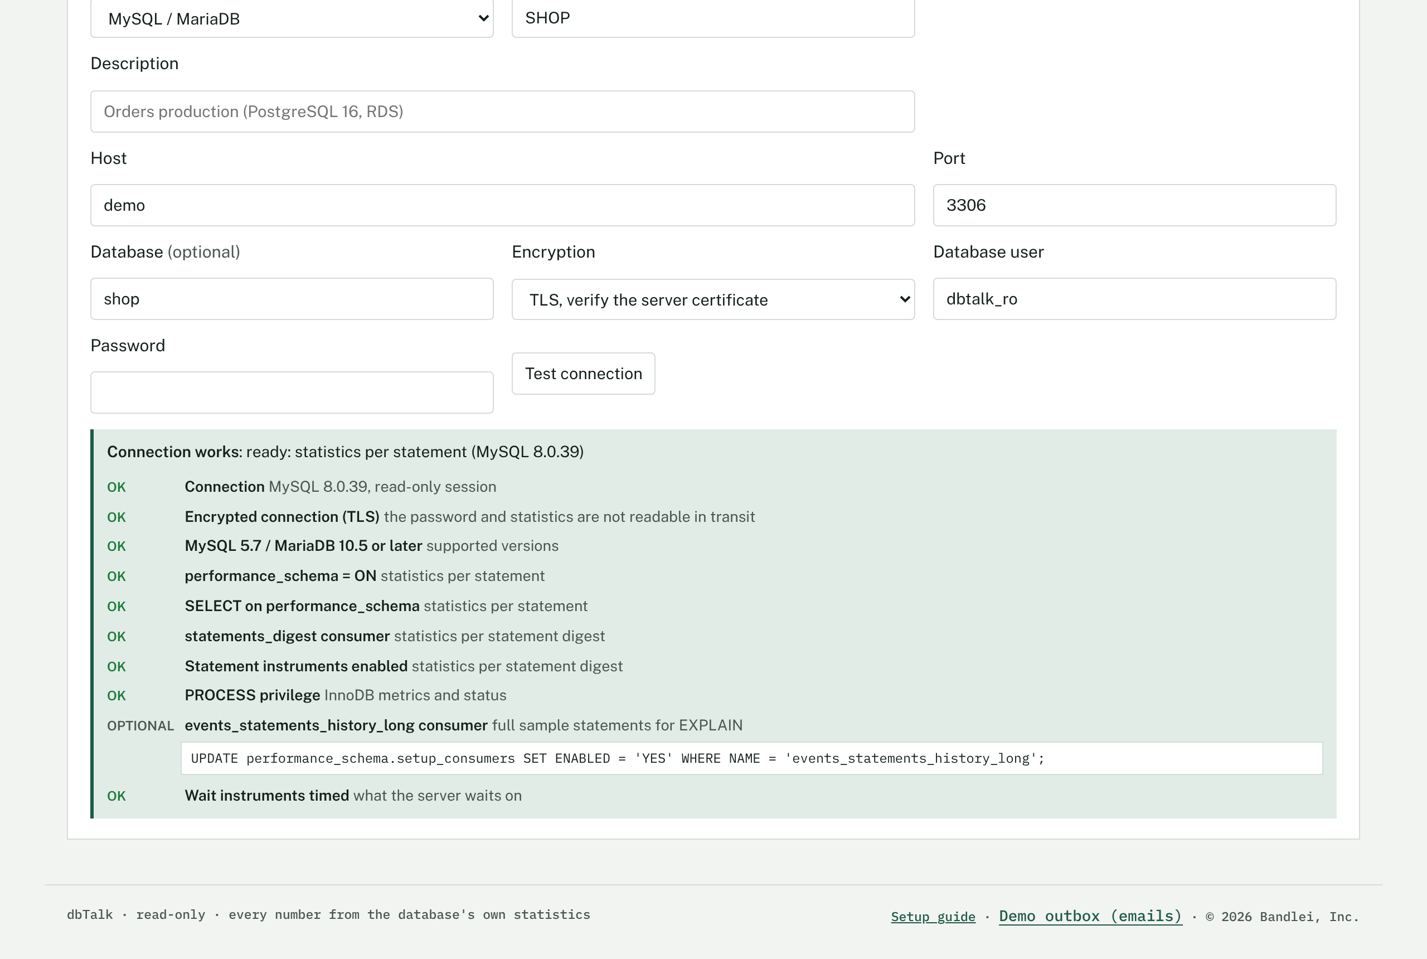Click the 'Connection works: ready' status heading
Image resolution: width=1427 pixels, height=959 pixels.
pos(345,452)
